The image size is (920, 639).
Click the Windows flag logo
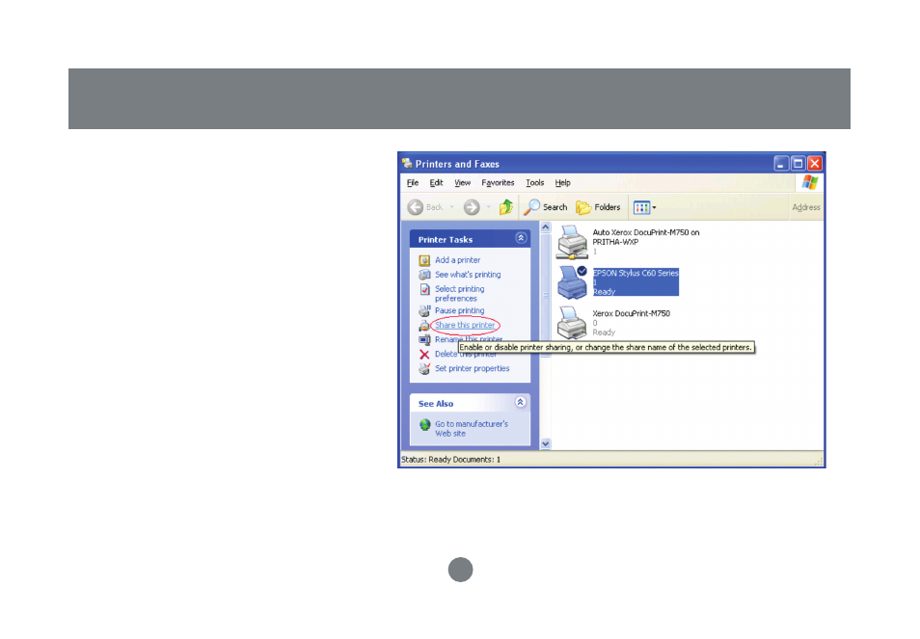810,182
